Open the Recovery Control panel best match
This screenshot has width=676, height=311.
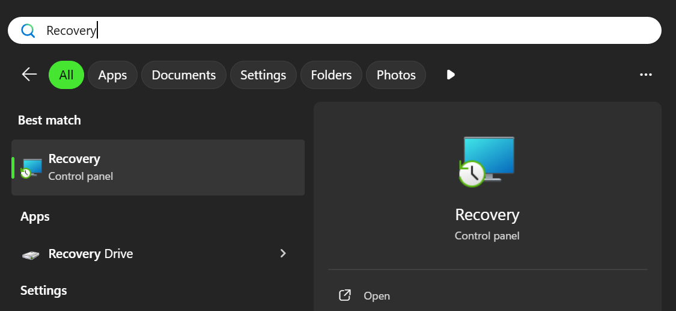158,167
